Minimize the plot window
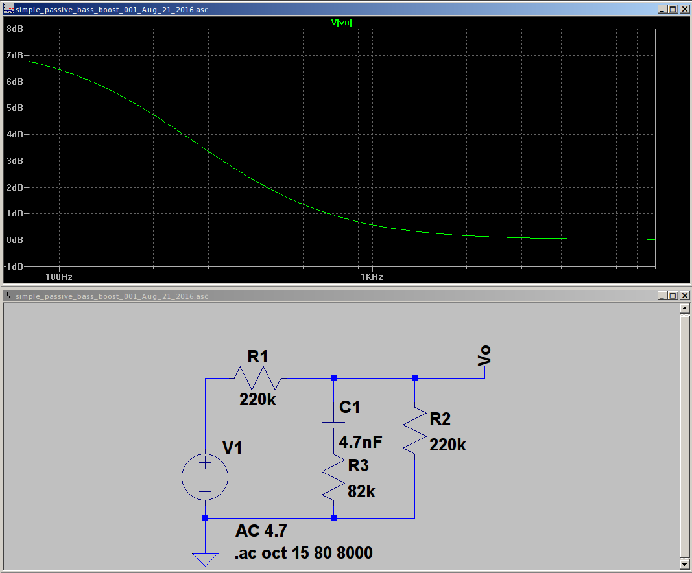 662,9
